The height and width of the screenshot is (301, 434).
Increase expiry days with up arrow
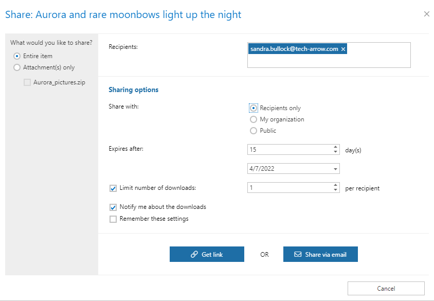[x=336, y=147]
